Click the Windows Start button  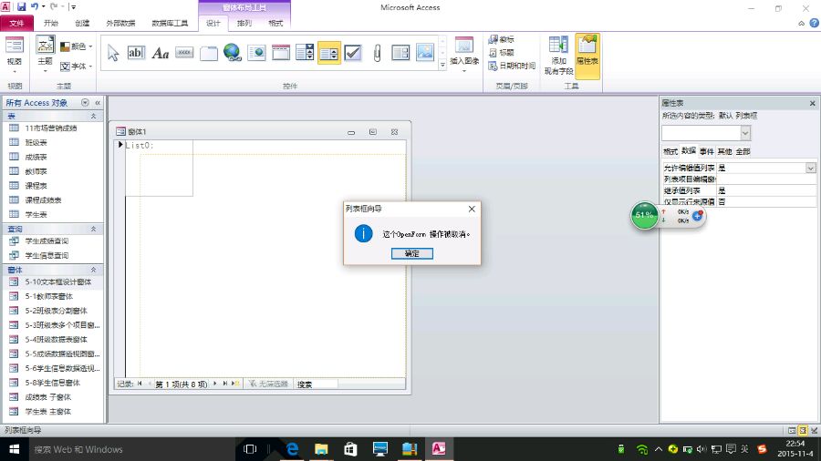[14, 449]
